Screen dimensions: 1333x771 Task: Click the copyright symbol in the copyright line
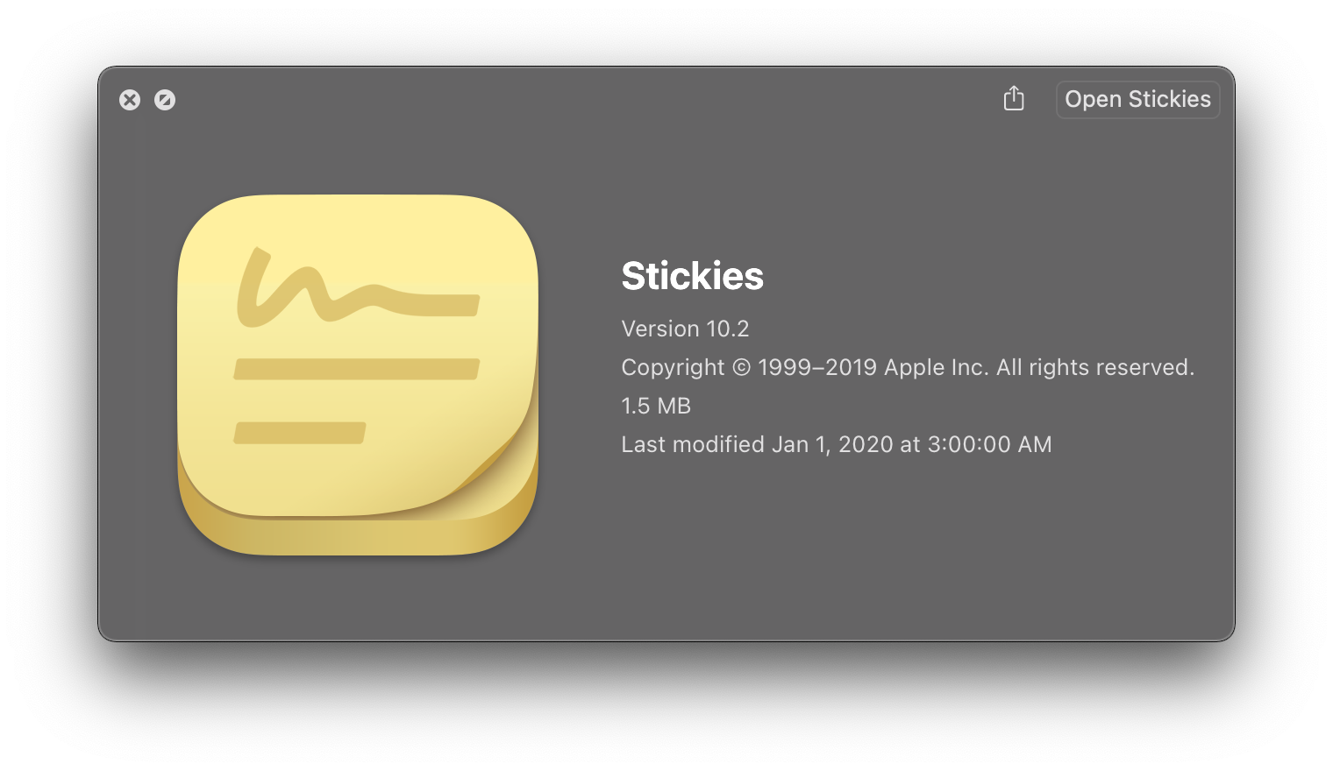tap(741, 367)
